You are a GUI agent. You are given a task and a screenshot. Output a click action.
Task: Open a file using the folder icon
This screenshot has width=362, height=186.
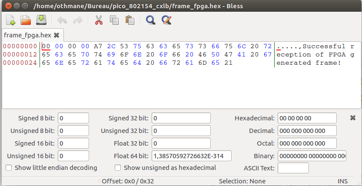(x=26, y=20)
